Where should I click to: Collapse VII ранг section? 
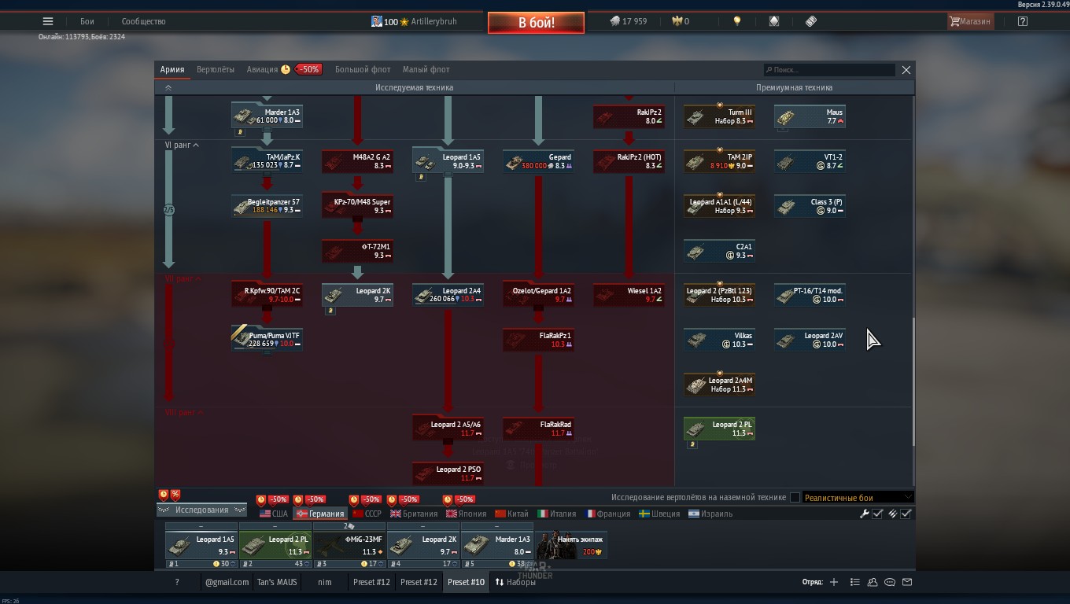[x=183, y=279]
